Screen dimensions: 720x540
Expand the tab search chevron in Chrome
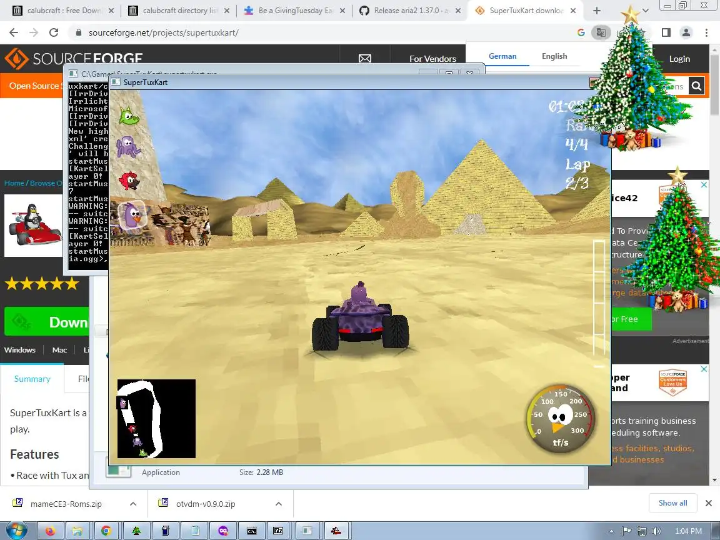pos(645,11)
